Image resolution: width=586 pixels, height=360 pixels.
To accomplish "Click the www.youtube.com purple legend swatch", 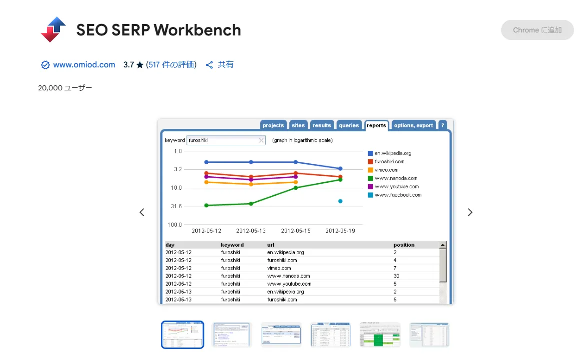I will point(370,187).
